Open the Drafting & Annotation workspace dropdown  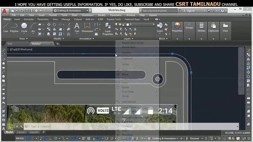pyautogui.click(x=71, y=11)
